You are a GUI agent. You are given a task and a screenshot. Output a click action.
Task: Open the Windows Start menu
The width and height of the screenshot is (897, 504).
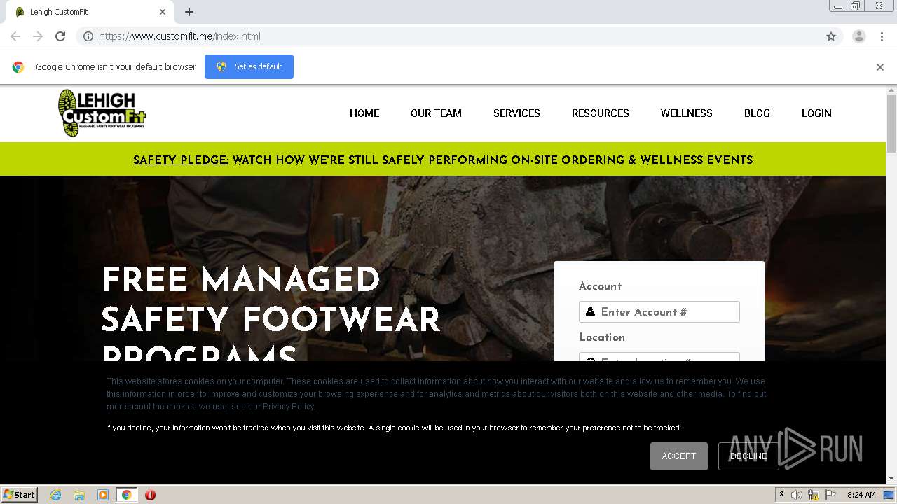point(19,495)
